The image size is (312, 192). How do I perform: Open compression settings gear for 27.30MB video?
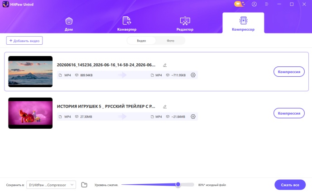193,117
